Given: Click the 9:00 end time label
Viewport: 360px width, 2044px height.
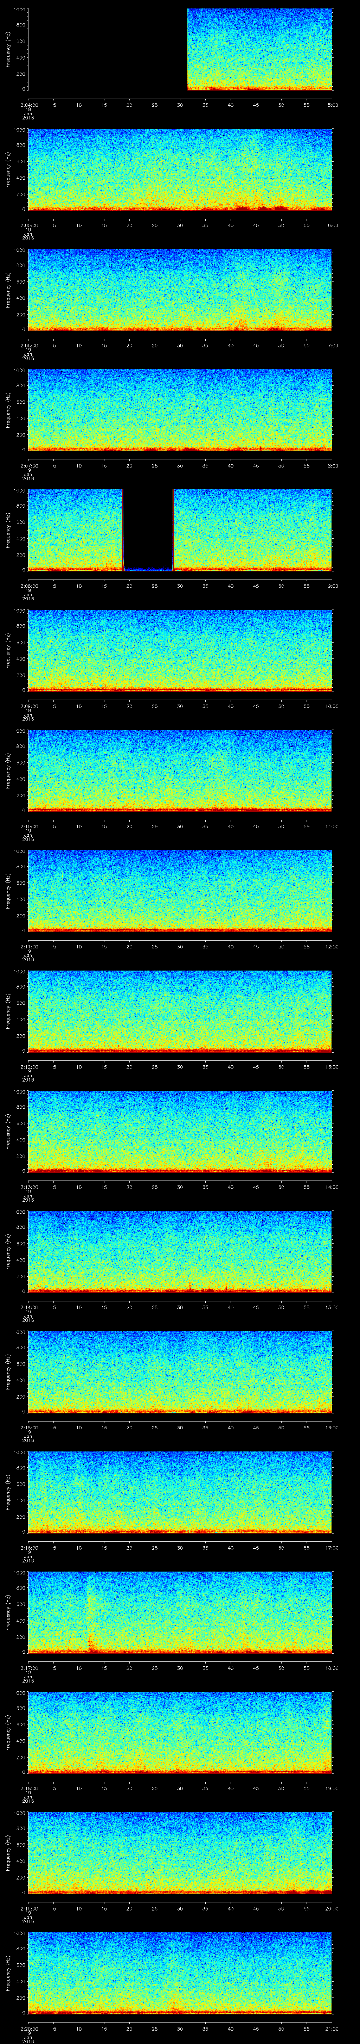Looking at the screenshot, I should point(332,586).
